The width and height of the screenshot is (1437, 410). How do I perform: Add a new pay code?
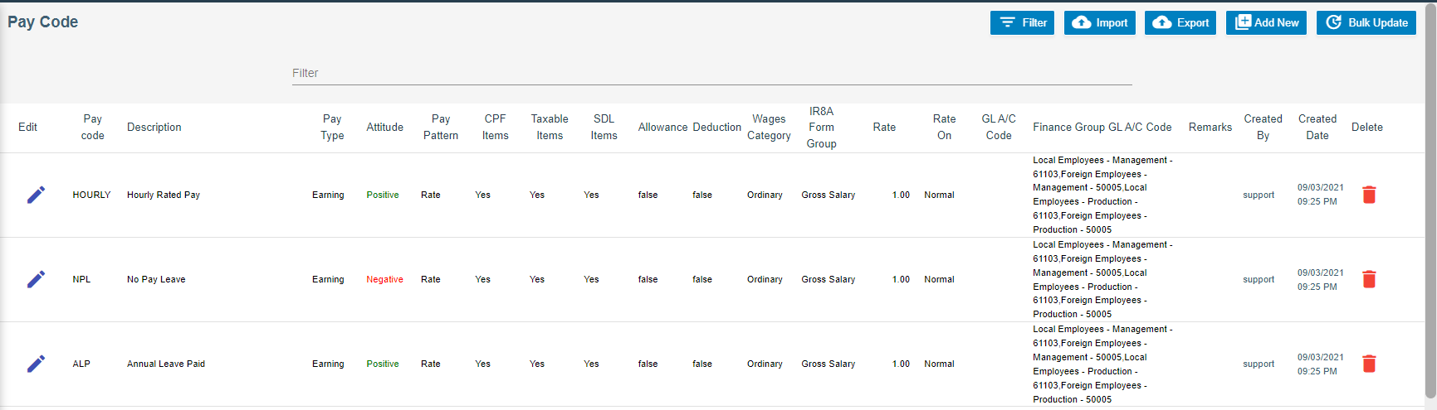click(x=1266, y=22)
